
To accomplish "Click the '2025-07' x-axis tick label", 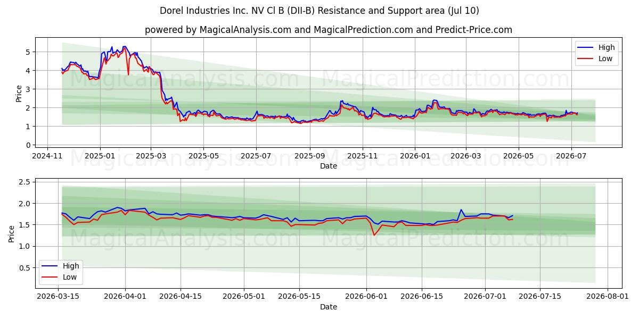I will 256,156.
